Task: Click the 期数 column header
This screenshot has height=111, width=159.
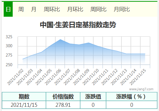Action: coord(24,97)
